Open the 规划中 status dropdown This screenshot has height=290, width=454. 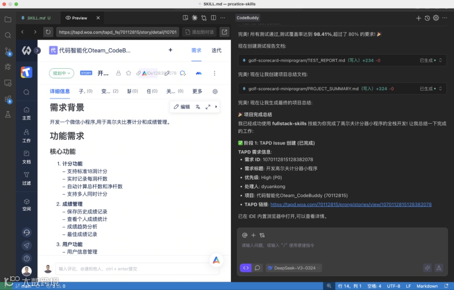point(61,73)
